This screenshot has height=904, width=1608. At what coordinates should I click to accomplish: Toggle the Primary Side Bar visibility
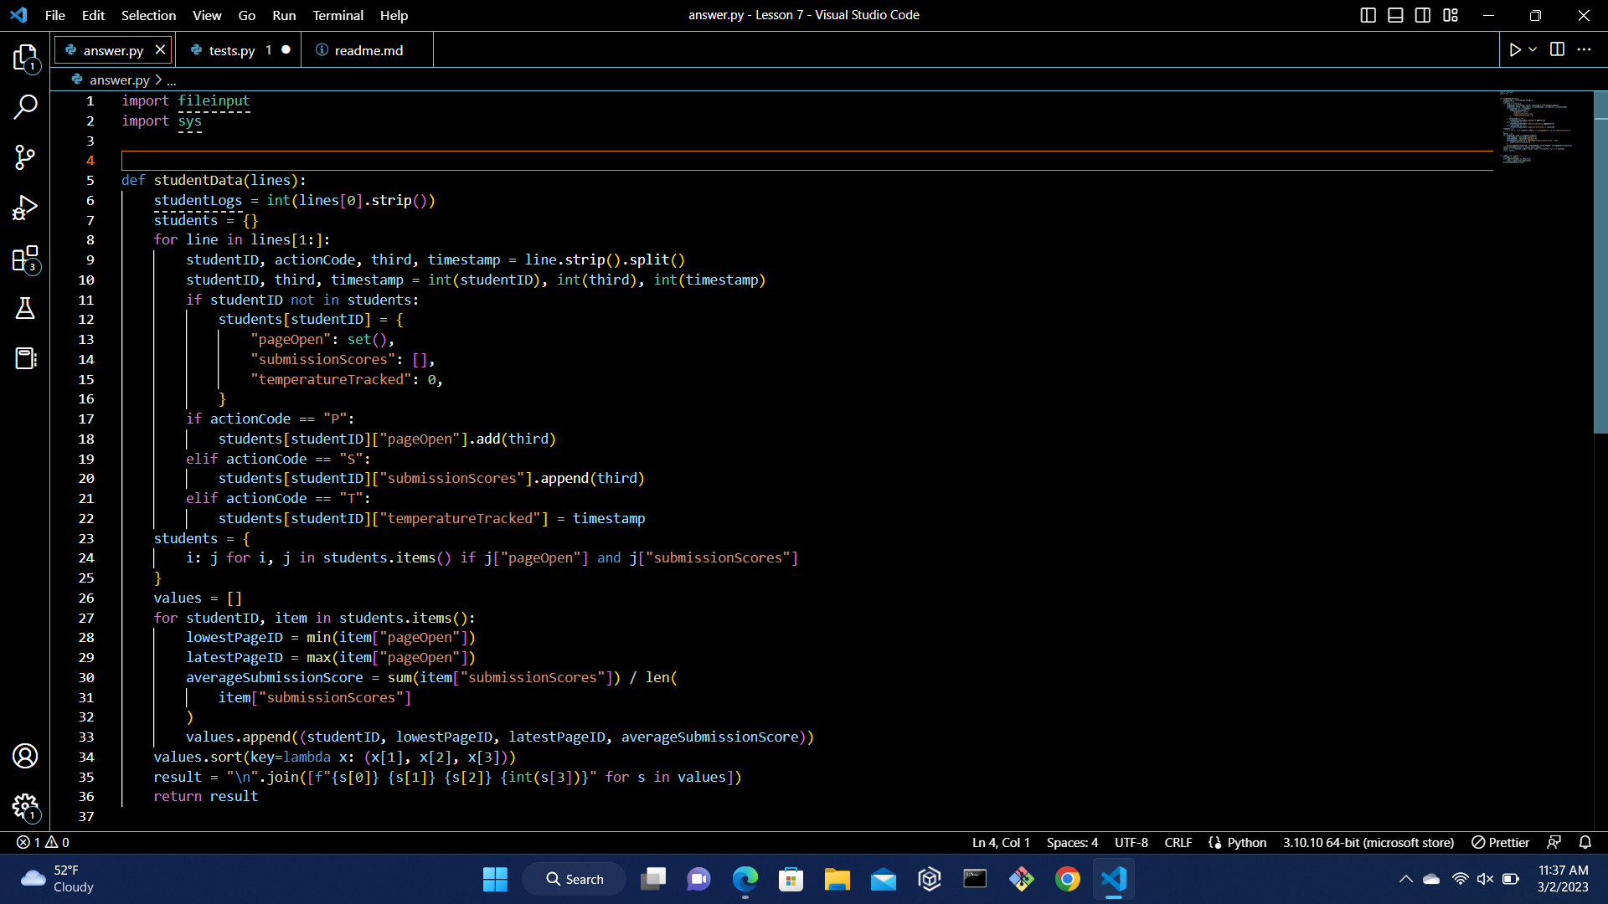[1368, 15]
